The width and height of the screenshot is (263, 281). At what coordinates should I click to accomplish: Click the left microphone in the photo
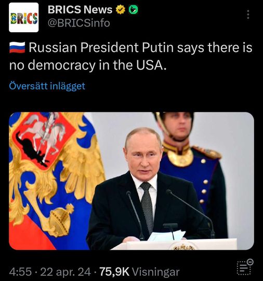coord(135,215)
